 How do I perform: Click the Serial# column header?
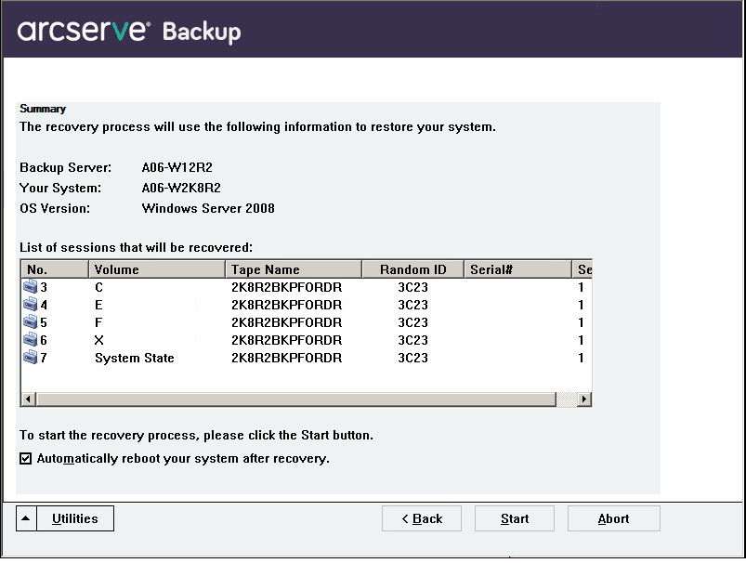pyautogui.click(x=517, y=269)
